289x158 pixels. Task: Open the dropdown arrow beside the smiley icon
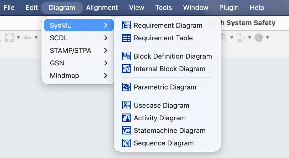point(267,37)
